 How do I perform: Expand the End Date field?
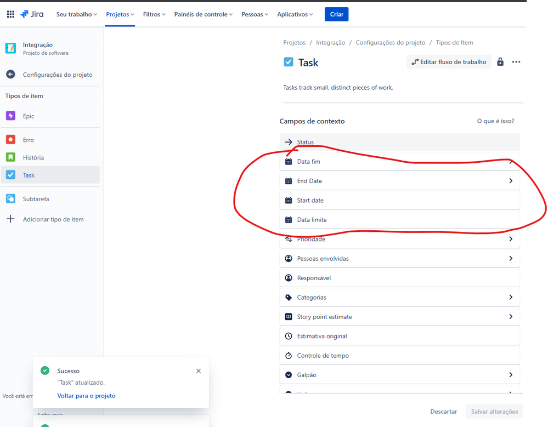point(510,180)
